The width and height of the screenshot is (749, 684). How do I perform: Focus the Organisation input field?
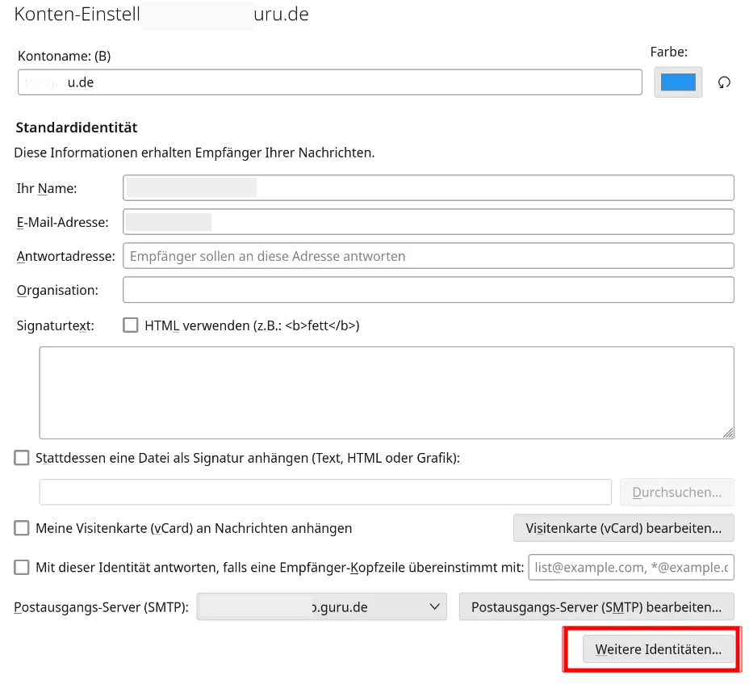(x=428, y=290)
